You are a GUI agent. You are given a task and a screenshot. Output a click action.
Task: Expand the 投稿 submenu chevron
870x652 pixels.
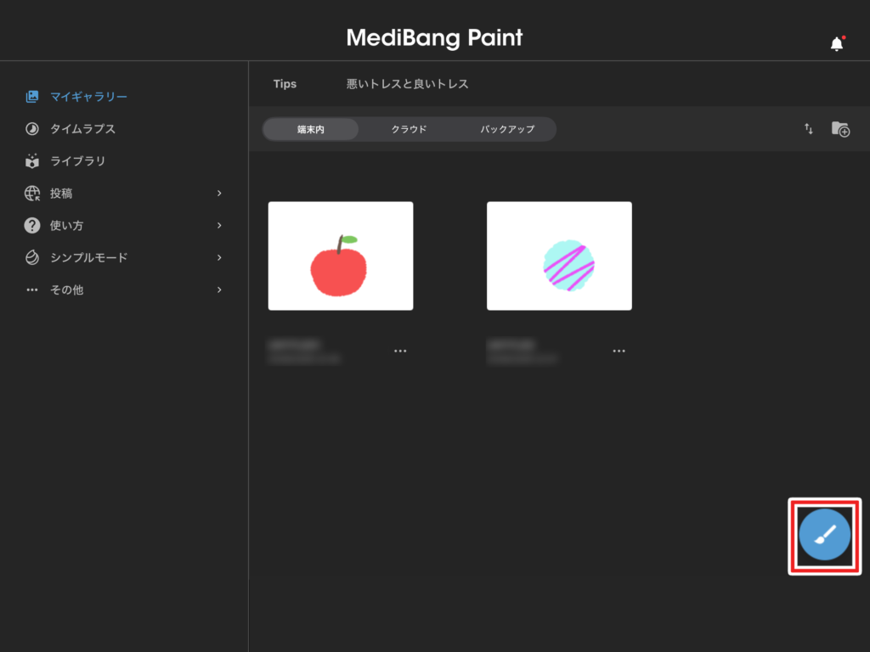[x=219, y=194]
